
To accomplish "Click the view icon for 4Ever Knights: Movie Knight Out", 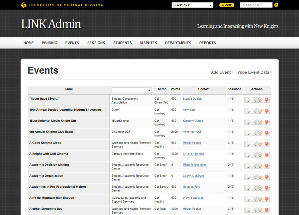I will (254, 122).
